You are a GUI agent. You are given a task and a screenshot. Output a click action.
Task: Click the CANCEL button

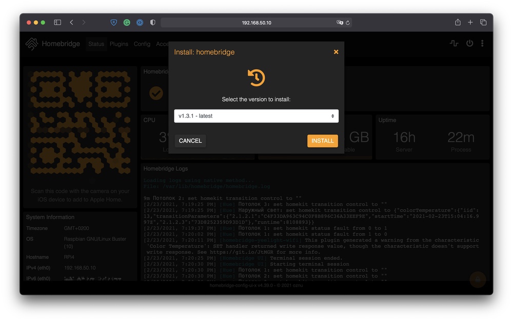click(x=190, y=141)
